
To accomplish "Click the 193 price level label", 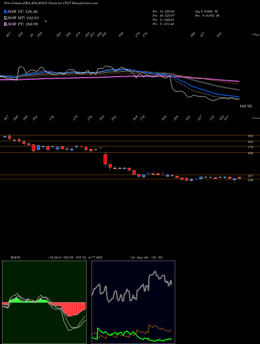I will 250,136.
